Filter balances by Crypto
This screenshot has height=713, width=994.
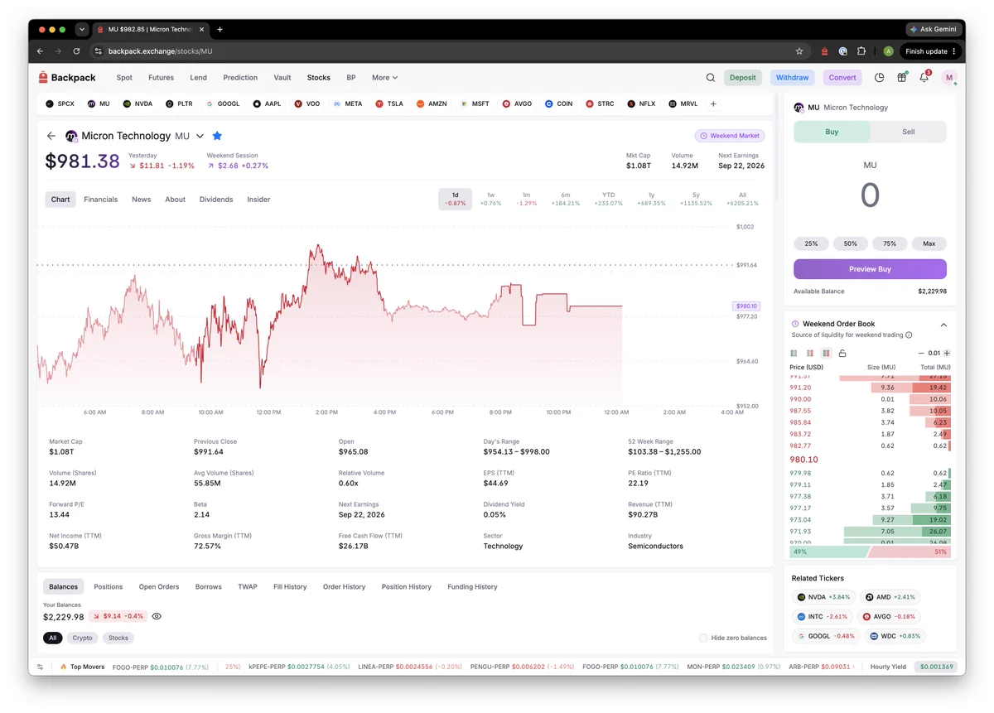click(x=82, y=638)
